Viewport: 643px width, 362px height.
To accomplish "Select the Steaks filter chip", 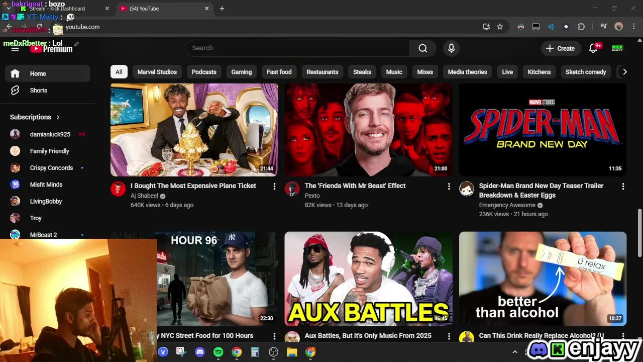I will (362, 72).
